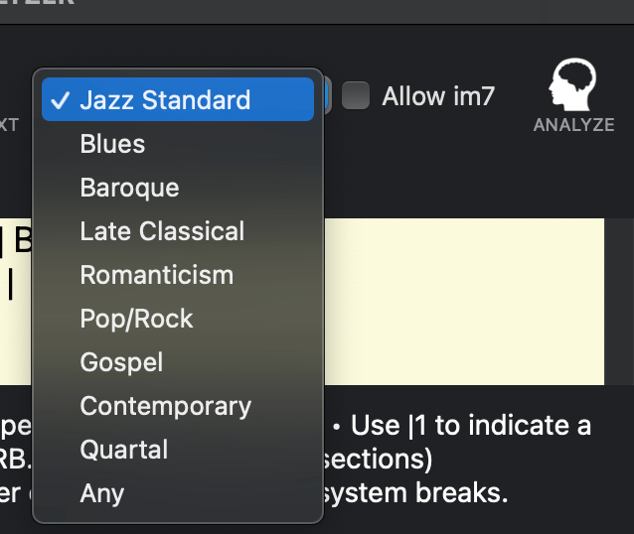The height and width of the screenshot is (534, 634).
Task: Select the Gospel option
Action: (121, 362)
